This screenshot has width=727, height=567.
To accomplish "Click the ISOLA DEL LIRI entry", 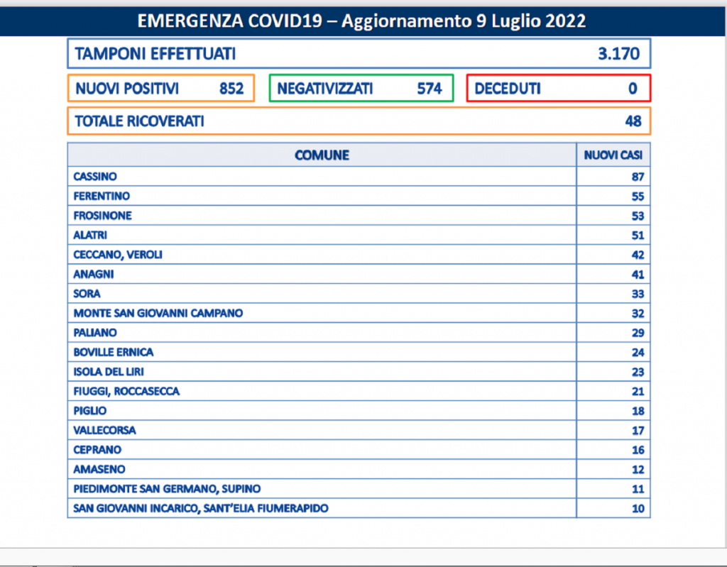I will pyautogui.click(x=109, y=371).
